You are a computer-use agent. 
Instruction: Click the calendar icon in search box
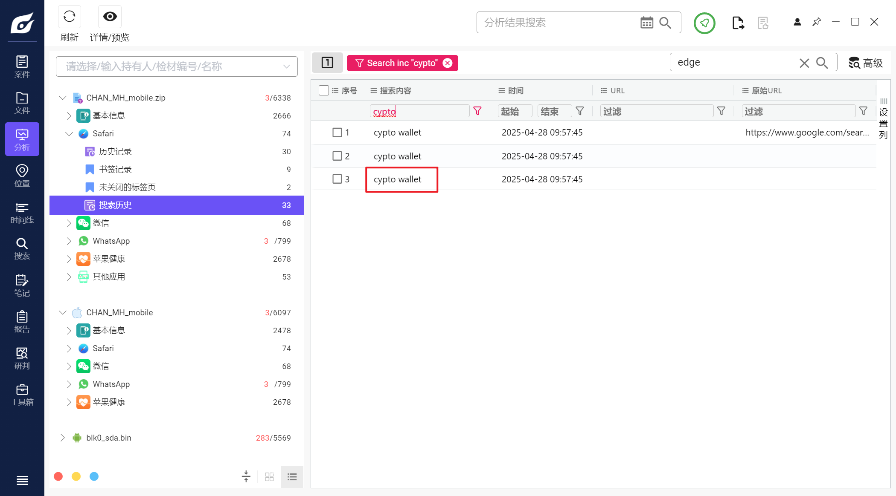coord(646,23)
